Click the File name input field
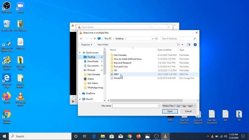 click(134, 106)
